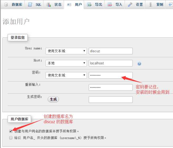Click the wrench settings icon
Viewport: 173px width, 148px height.
click(130, 4)
